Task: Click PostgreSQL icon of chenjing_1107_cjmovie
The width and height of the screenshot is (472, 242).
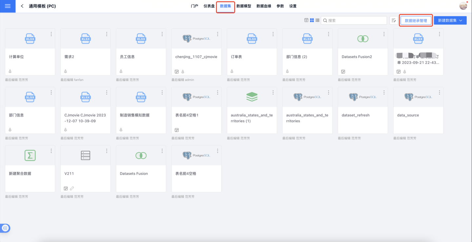Action: click(x=196, y=39)
